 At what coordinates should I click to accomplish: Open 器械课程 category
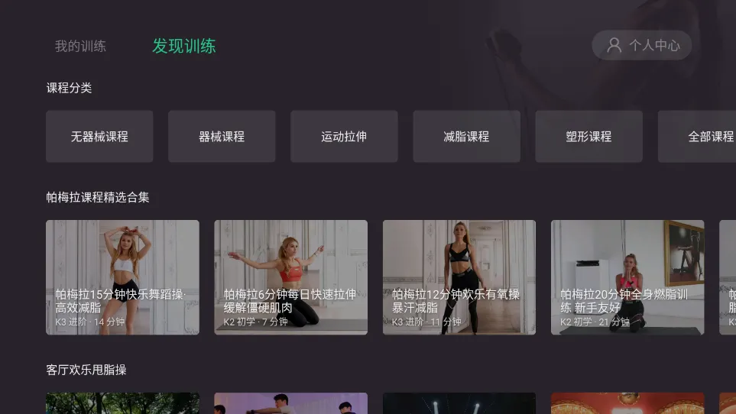pos(222,137)
